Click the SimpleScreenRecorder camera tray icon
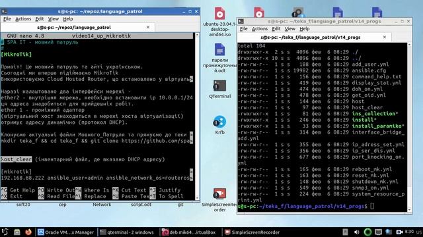 399,232
